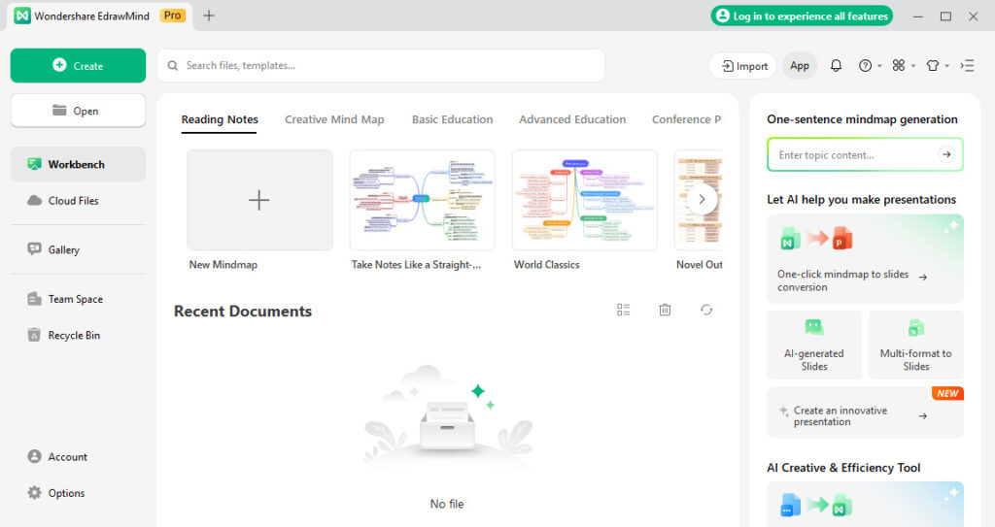Refresh the Recent Documents list

coord(706,310)
